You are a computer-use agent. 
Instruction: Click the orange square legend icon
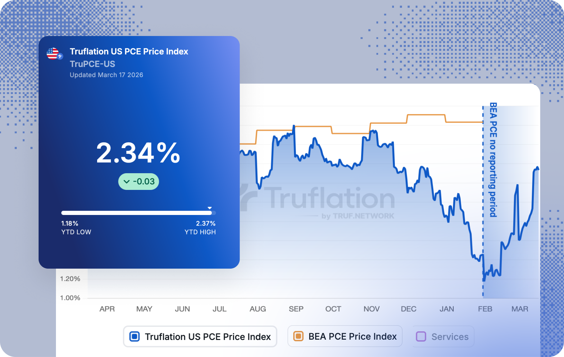click(x=298, y=336)
